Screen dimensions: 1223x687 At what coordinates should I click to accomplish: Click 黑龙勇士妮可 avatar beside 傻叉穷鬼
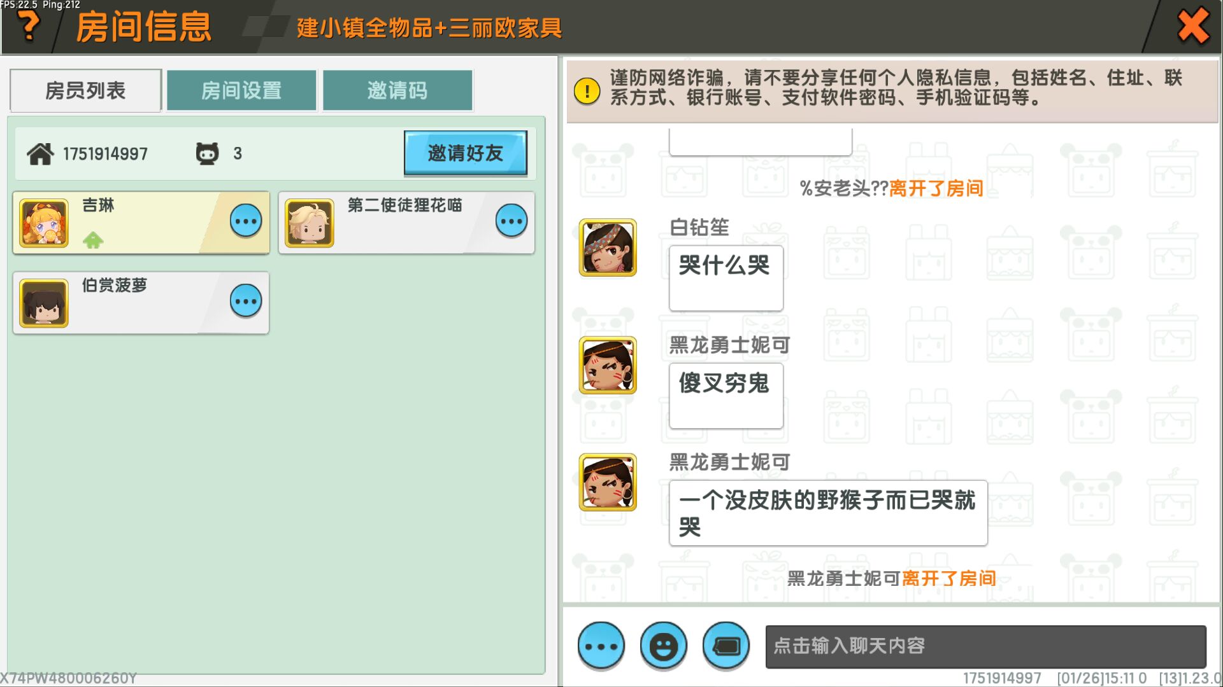[x=608, y=365]
